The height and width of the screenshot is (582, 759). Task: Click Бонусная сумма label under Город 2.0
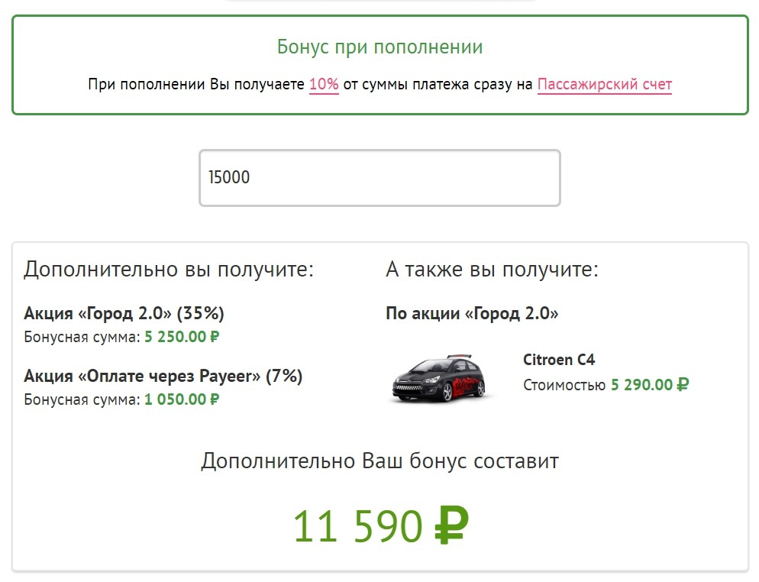pos(82,336)
